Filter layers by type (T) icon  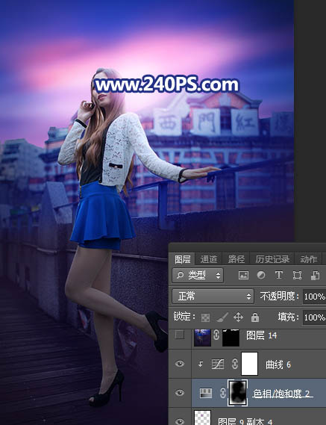(279, 276)
